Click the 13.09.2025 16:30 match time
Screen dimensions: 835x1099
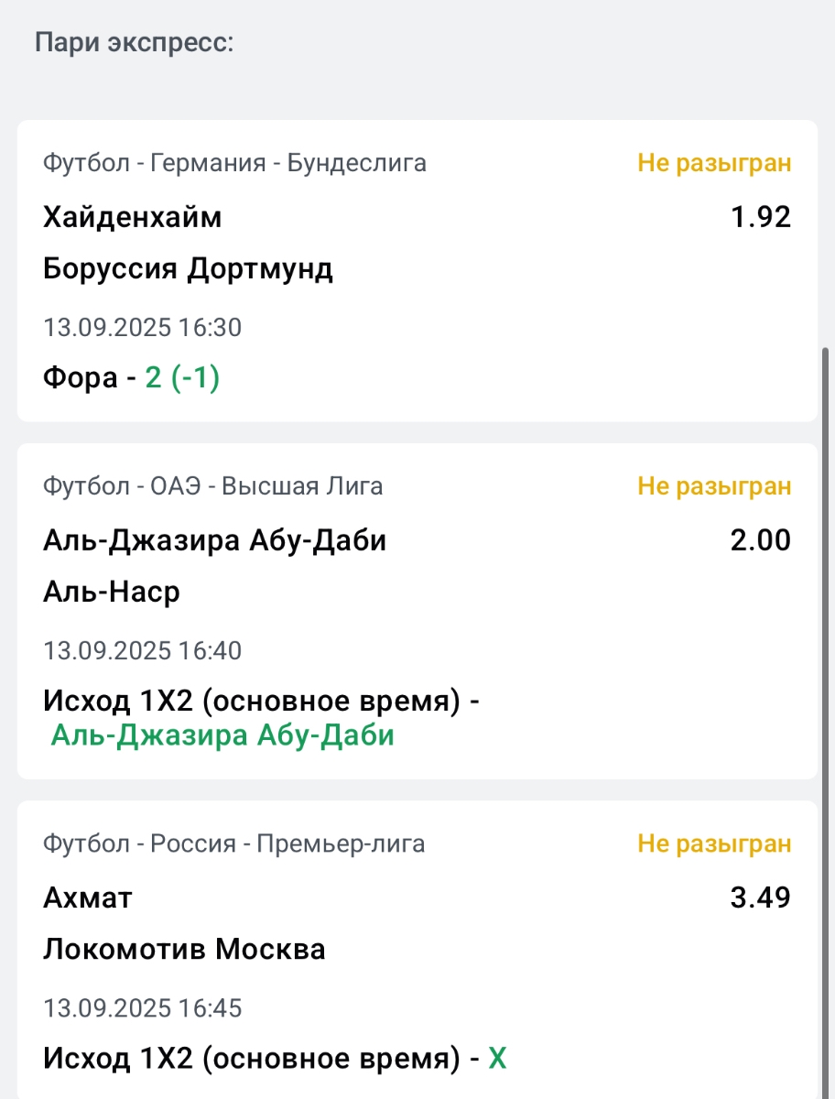(x=142, y=327)
